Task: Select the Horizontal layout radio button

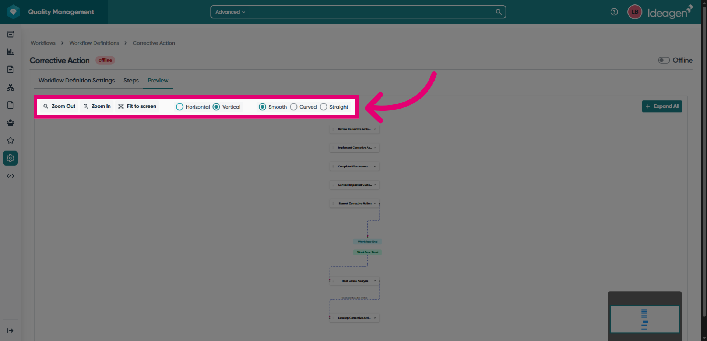Action: (x=180, y=107)
